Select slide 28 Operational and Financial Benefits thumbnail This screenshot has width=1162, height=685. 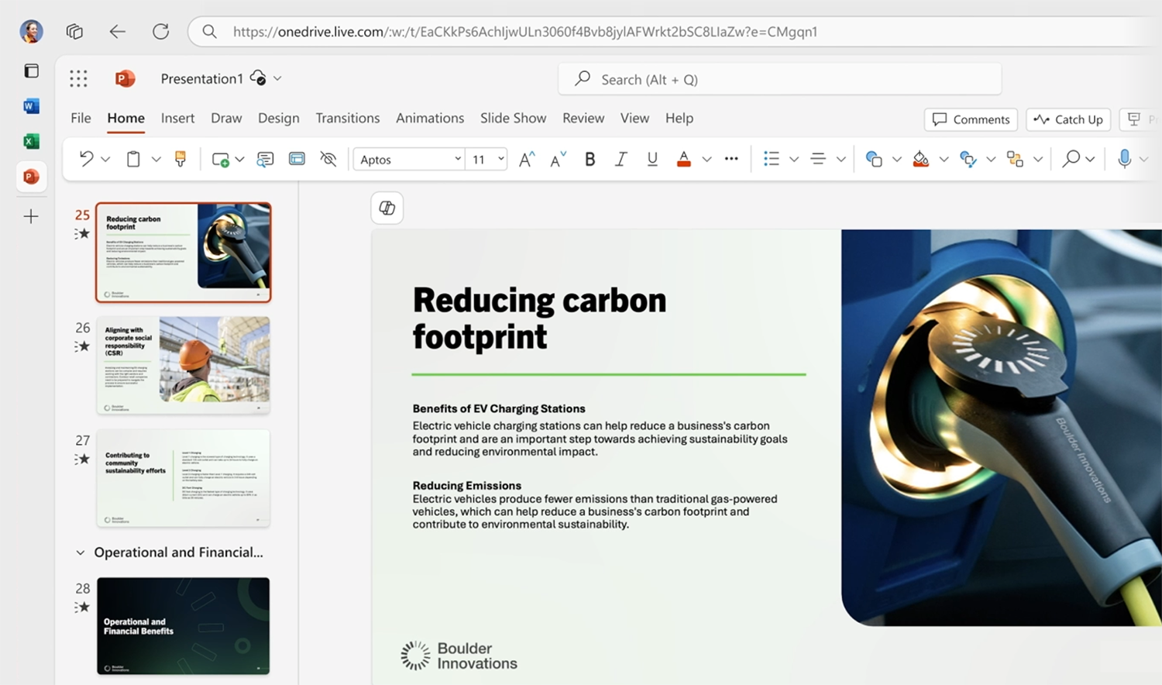pyautogui.click(x=184, y=626)
